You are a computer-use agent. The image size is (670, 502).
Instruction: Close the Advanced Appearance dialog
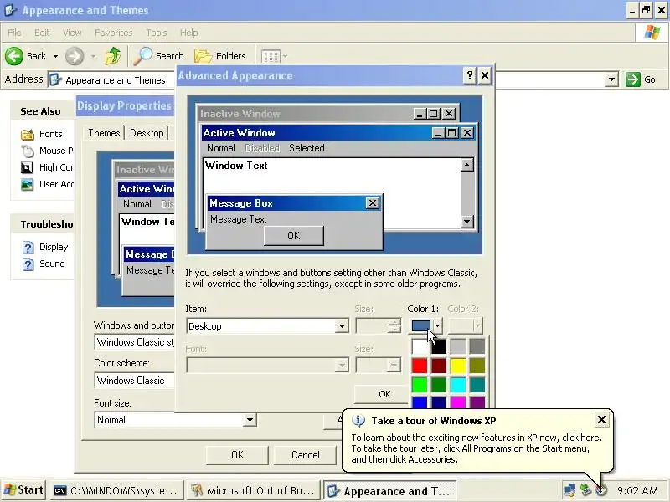[485, 75]
